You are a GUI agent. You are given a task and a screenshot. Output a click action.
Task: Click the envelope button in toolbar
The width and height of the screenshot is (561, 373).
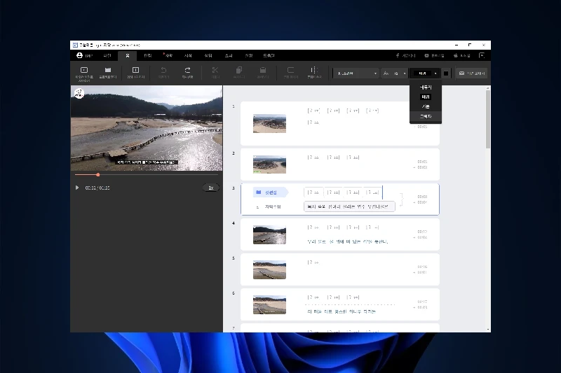point(471,73)
